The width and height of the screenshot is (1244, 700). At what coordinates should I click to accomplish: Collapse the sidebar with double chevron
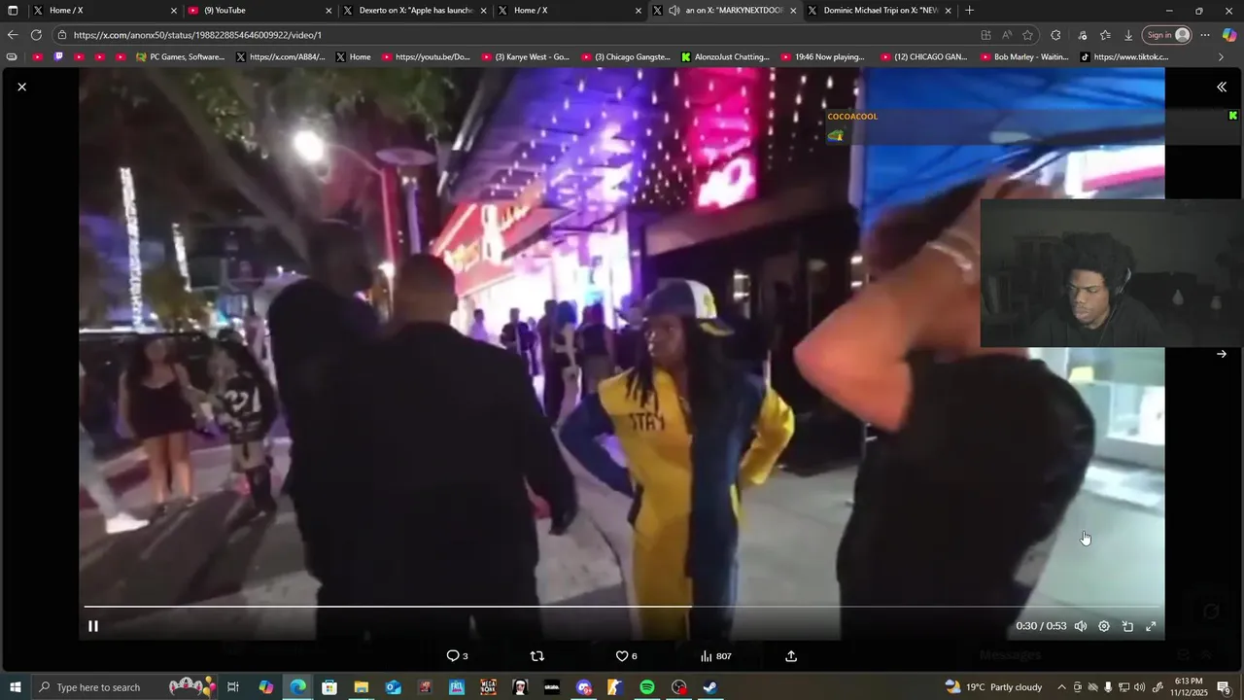[x=1222, y=87]
